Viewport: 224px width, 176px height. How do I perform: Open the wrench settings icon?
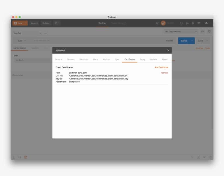click(187, 23)
